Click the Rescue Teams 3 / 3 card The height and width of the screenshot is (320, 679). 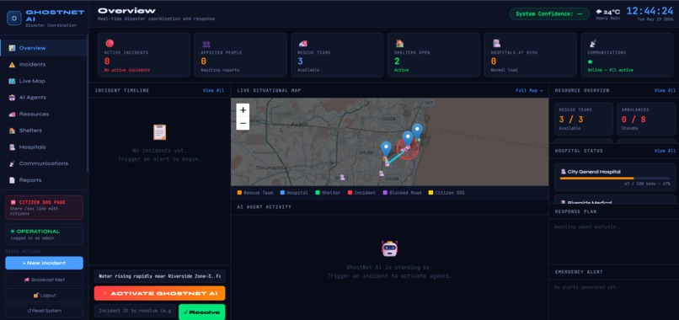click(x=584, y=119)
